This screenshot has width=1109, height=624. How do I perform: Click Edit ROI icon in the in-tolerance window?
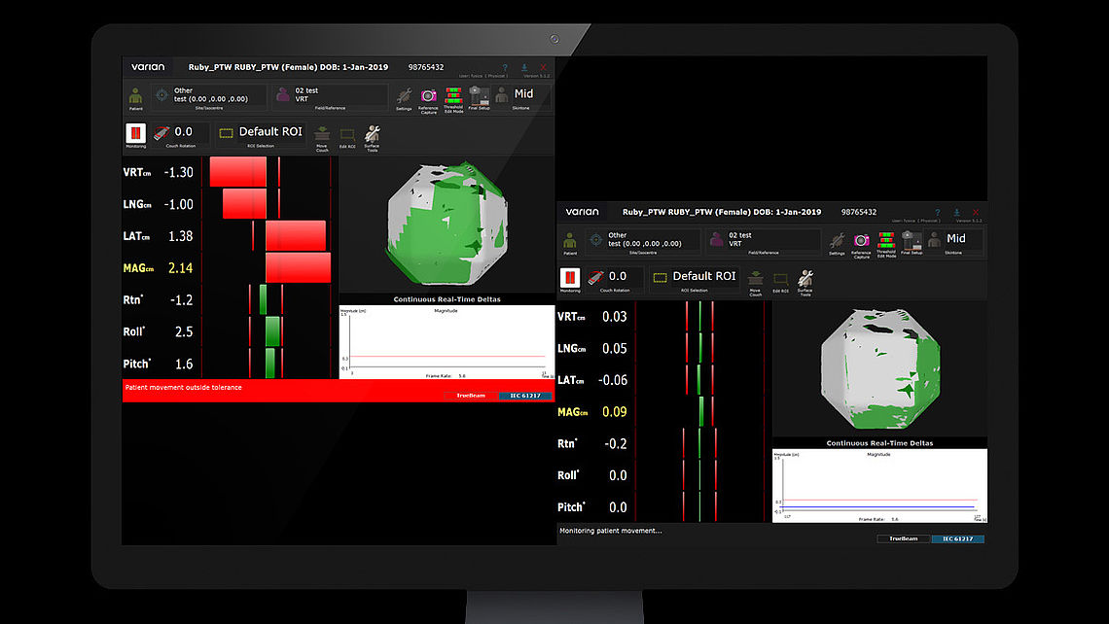780,280
